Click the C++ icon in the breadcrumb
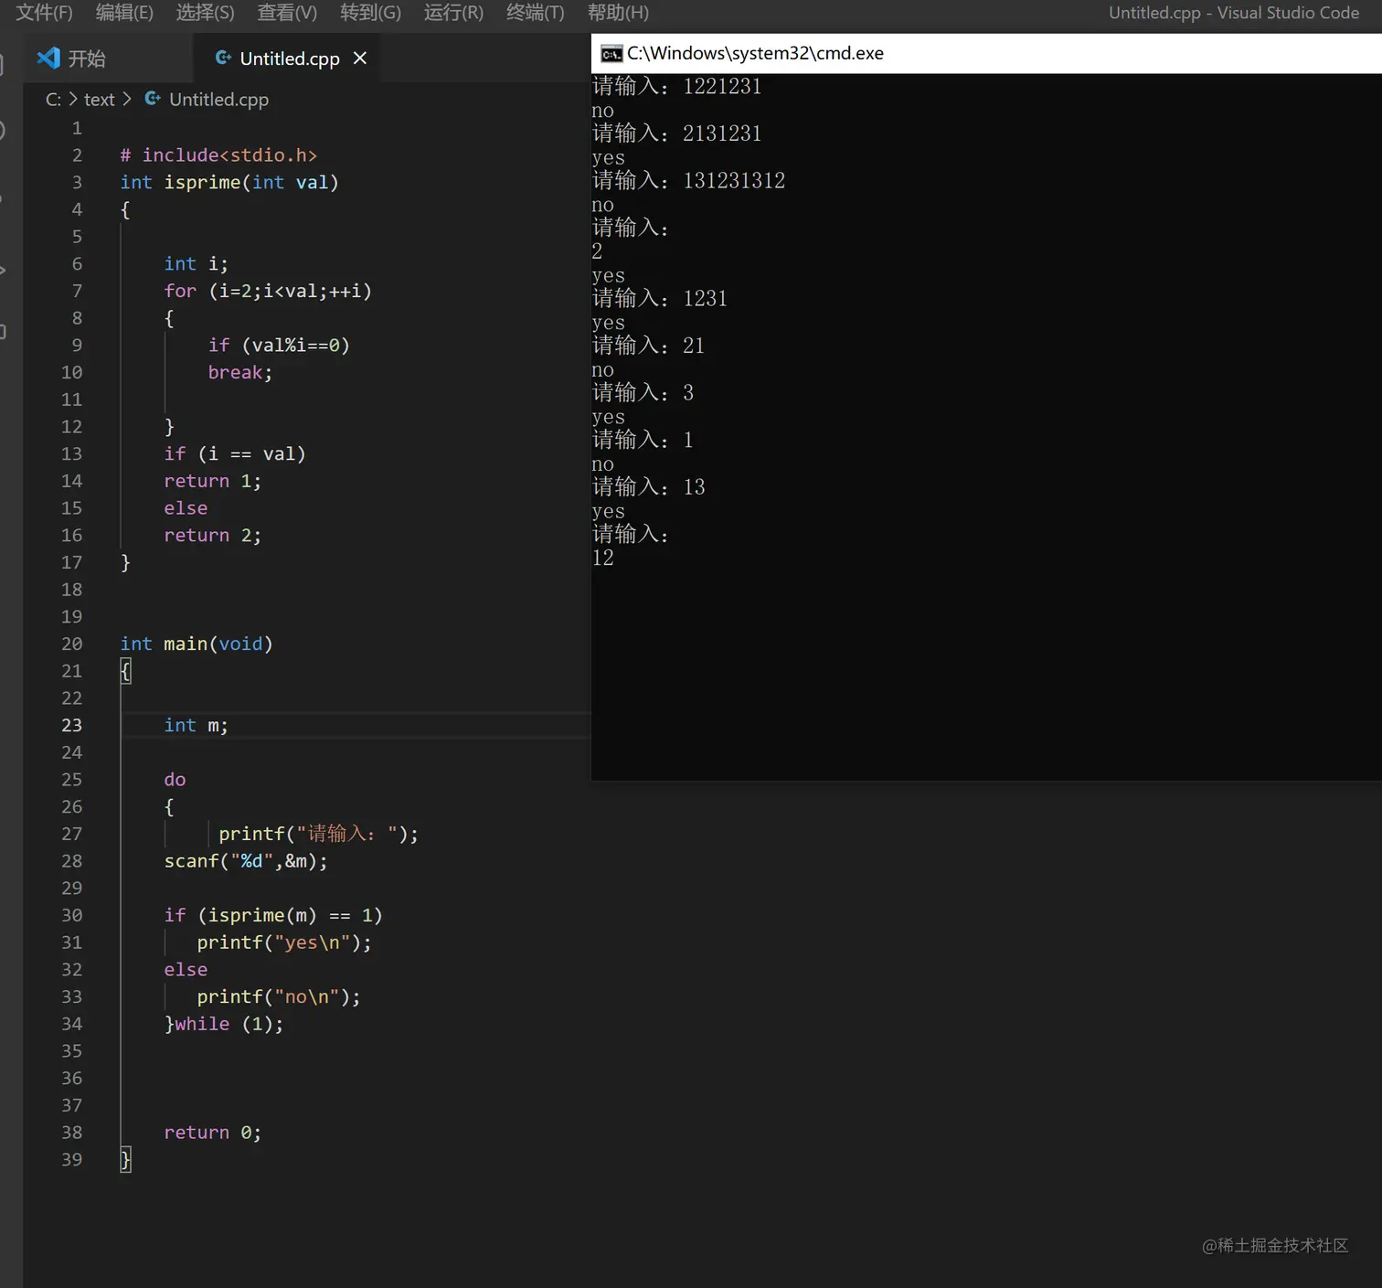This screenshot has width=1382, height=1288. click(153, 99)
